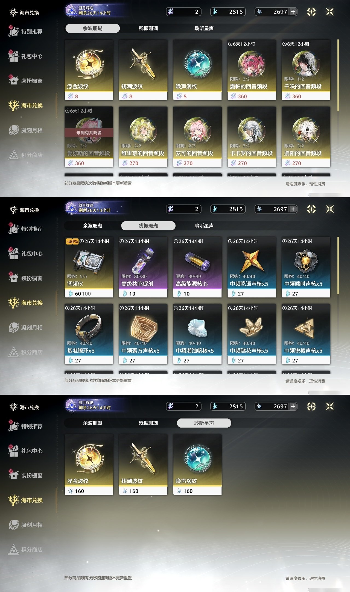Open 千咲的回音频段 character card

coord(306,70)
